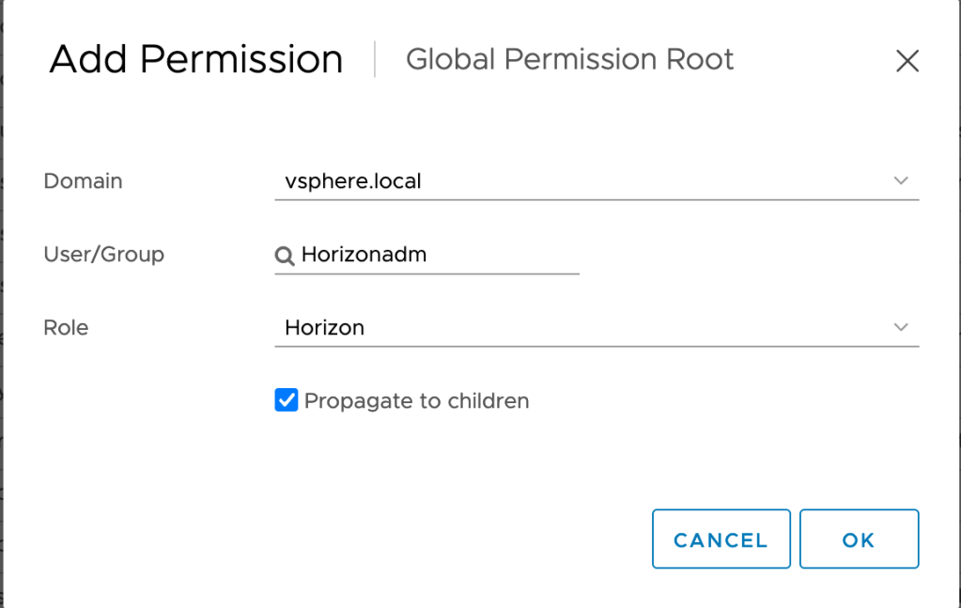Click the 'Add Permission' dialog title
The width and height of the screenshot is (961, 608).
(195, 60)
